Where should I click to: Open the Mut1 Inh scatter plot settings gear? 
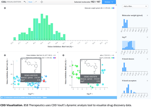point(5,55)
